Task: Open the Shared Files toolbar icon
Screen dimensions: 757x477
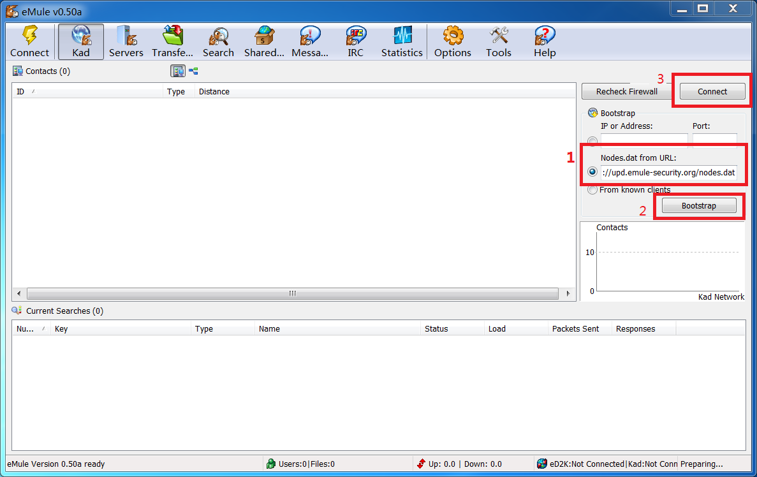Action: click(264, 42)
